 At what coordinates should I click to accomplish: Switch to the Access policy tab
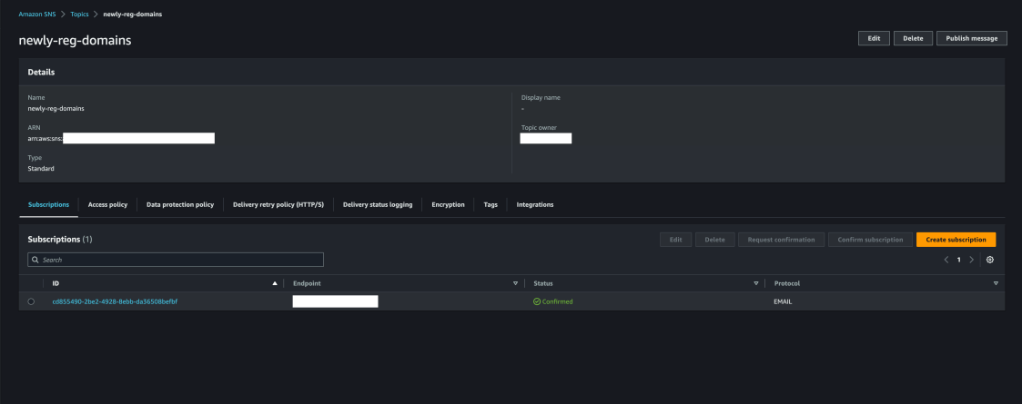(107, 204)
